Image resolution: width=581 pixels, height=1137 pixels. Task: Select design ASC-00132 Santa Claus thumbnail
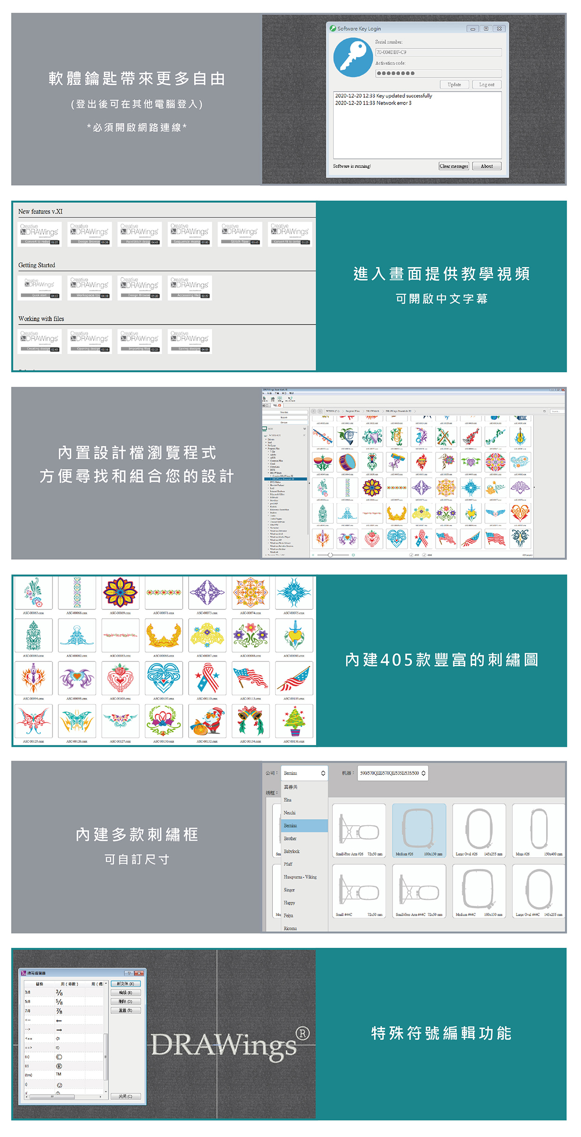point(207,721)
